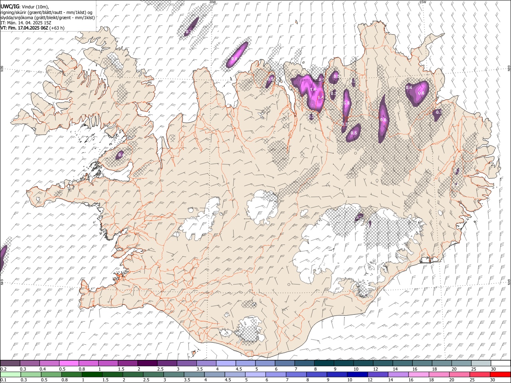Click the 'slydda/snjókoma' legend description line
This screenshot has width=511, height=383.
[x=48, y=18]
